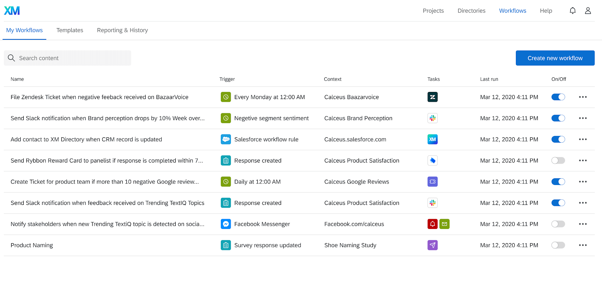Screen dimensions: 602x301
Task: Click red notification task icon in Facebook row
Action: click(433, 224)
